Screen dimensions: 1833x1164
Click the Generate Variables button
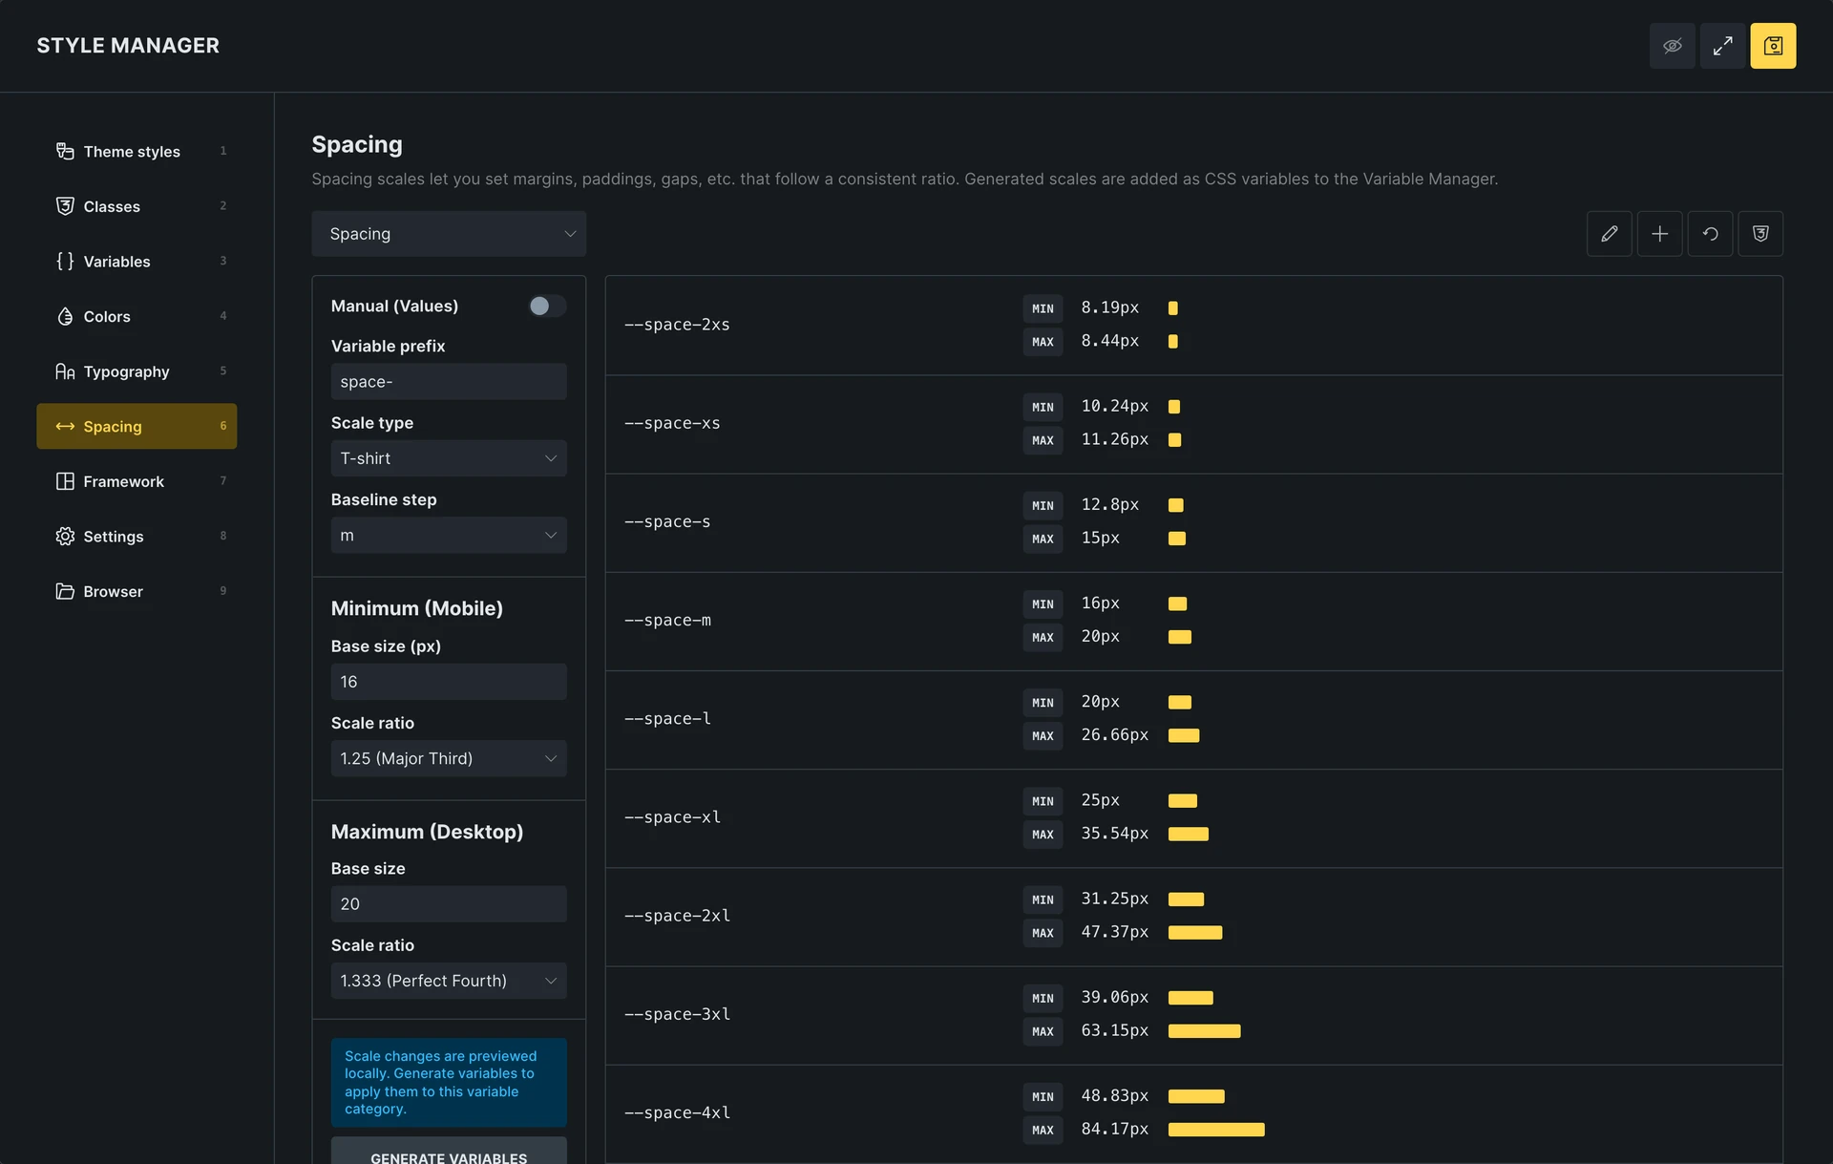[449, 1152]
